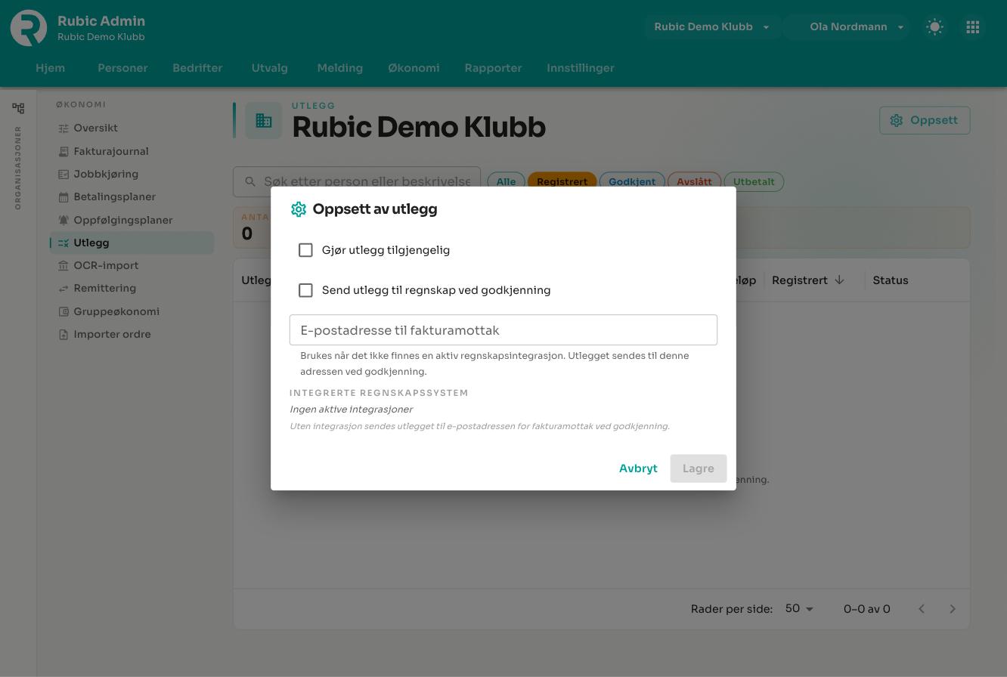Open Gruppeøkonomi in the sidebar

pos(132,311)
